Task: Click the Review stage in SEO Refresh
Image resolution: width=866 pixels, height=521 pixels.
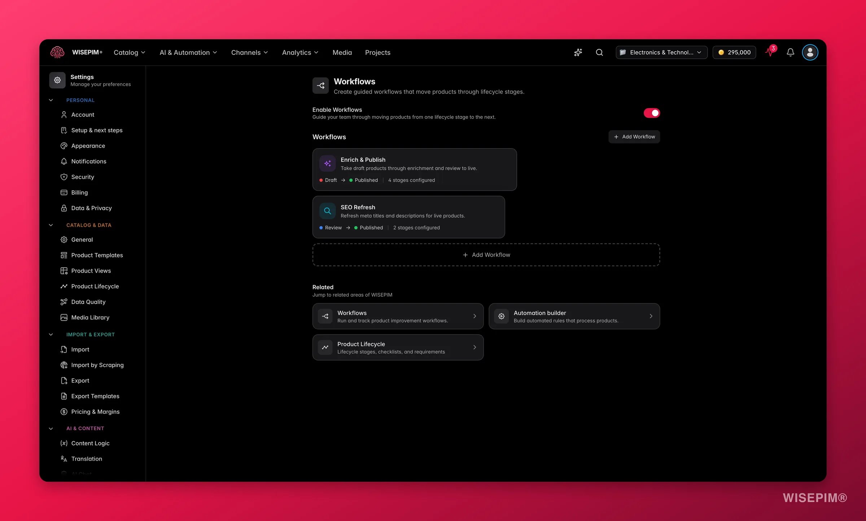Action: click(x=330, y=228)
